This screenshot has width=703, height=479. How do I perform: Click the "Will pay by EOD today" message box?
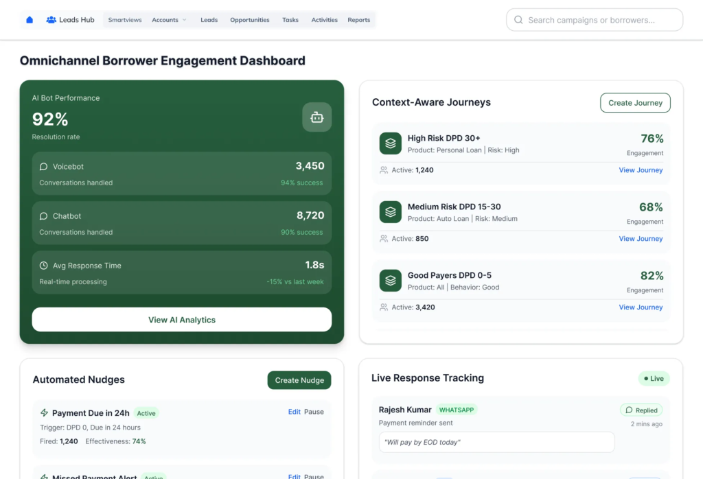point(497,442)
